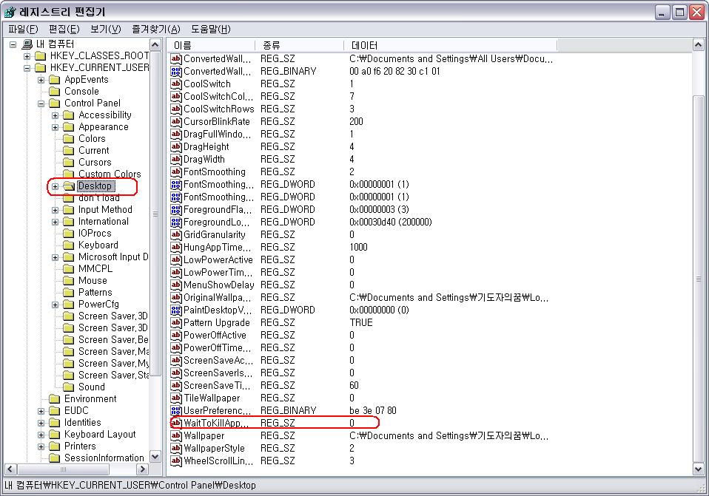Image resolution: width=709 pixels, height=496 pixels.
Task: Select the Patterns key in tree
Action: tap(95, 292)
